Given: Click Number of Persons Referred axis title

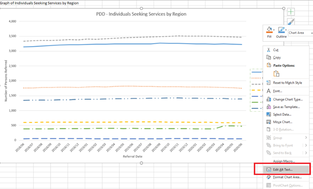Looking at the screenshot, I should (6, 81).
